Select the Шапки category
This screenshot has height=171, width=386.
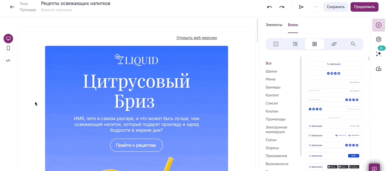[x=271, y=71]
